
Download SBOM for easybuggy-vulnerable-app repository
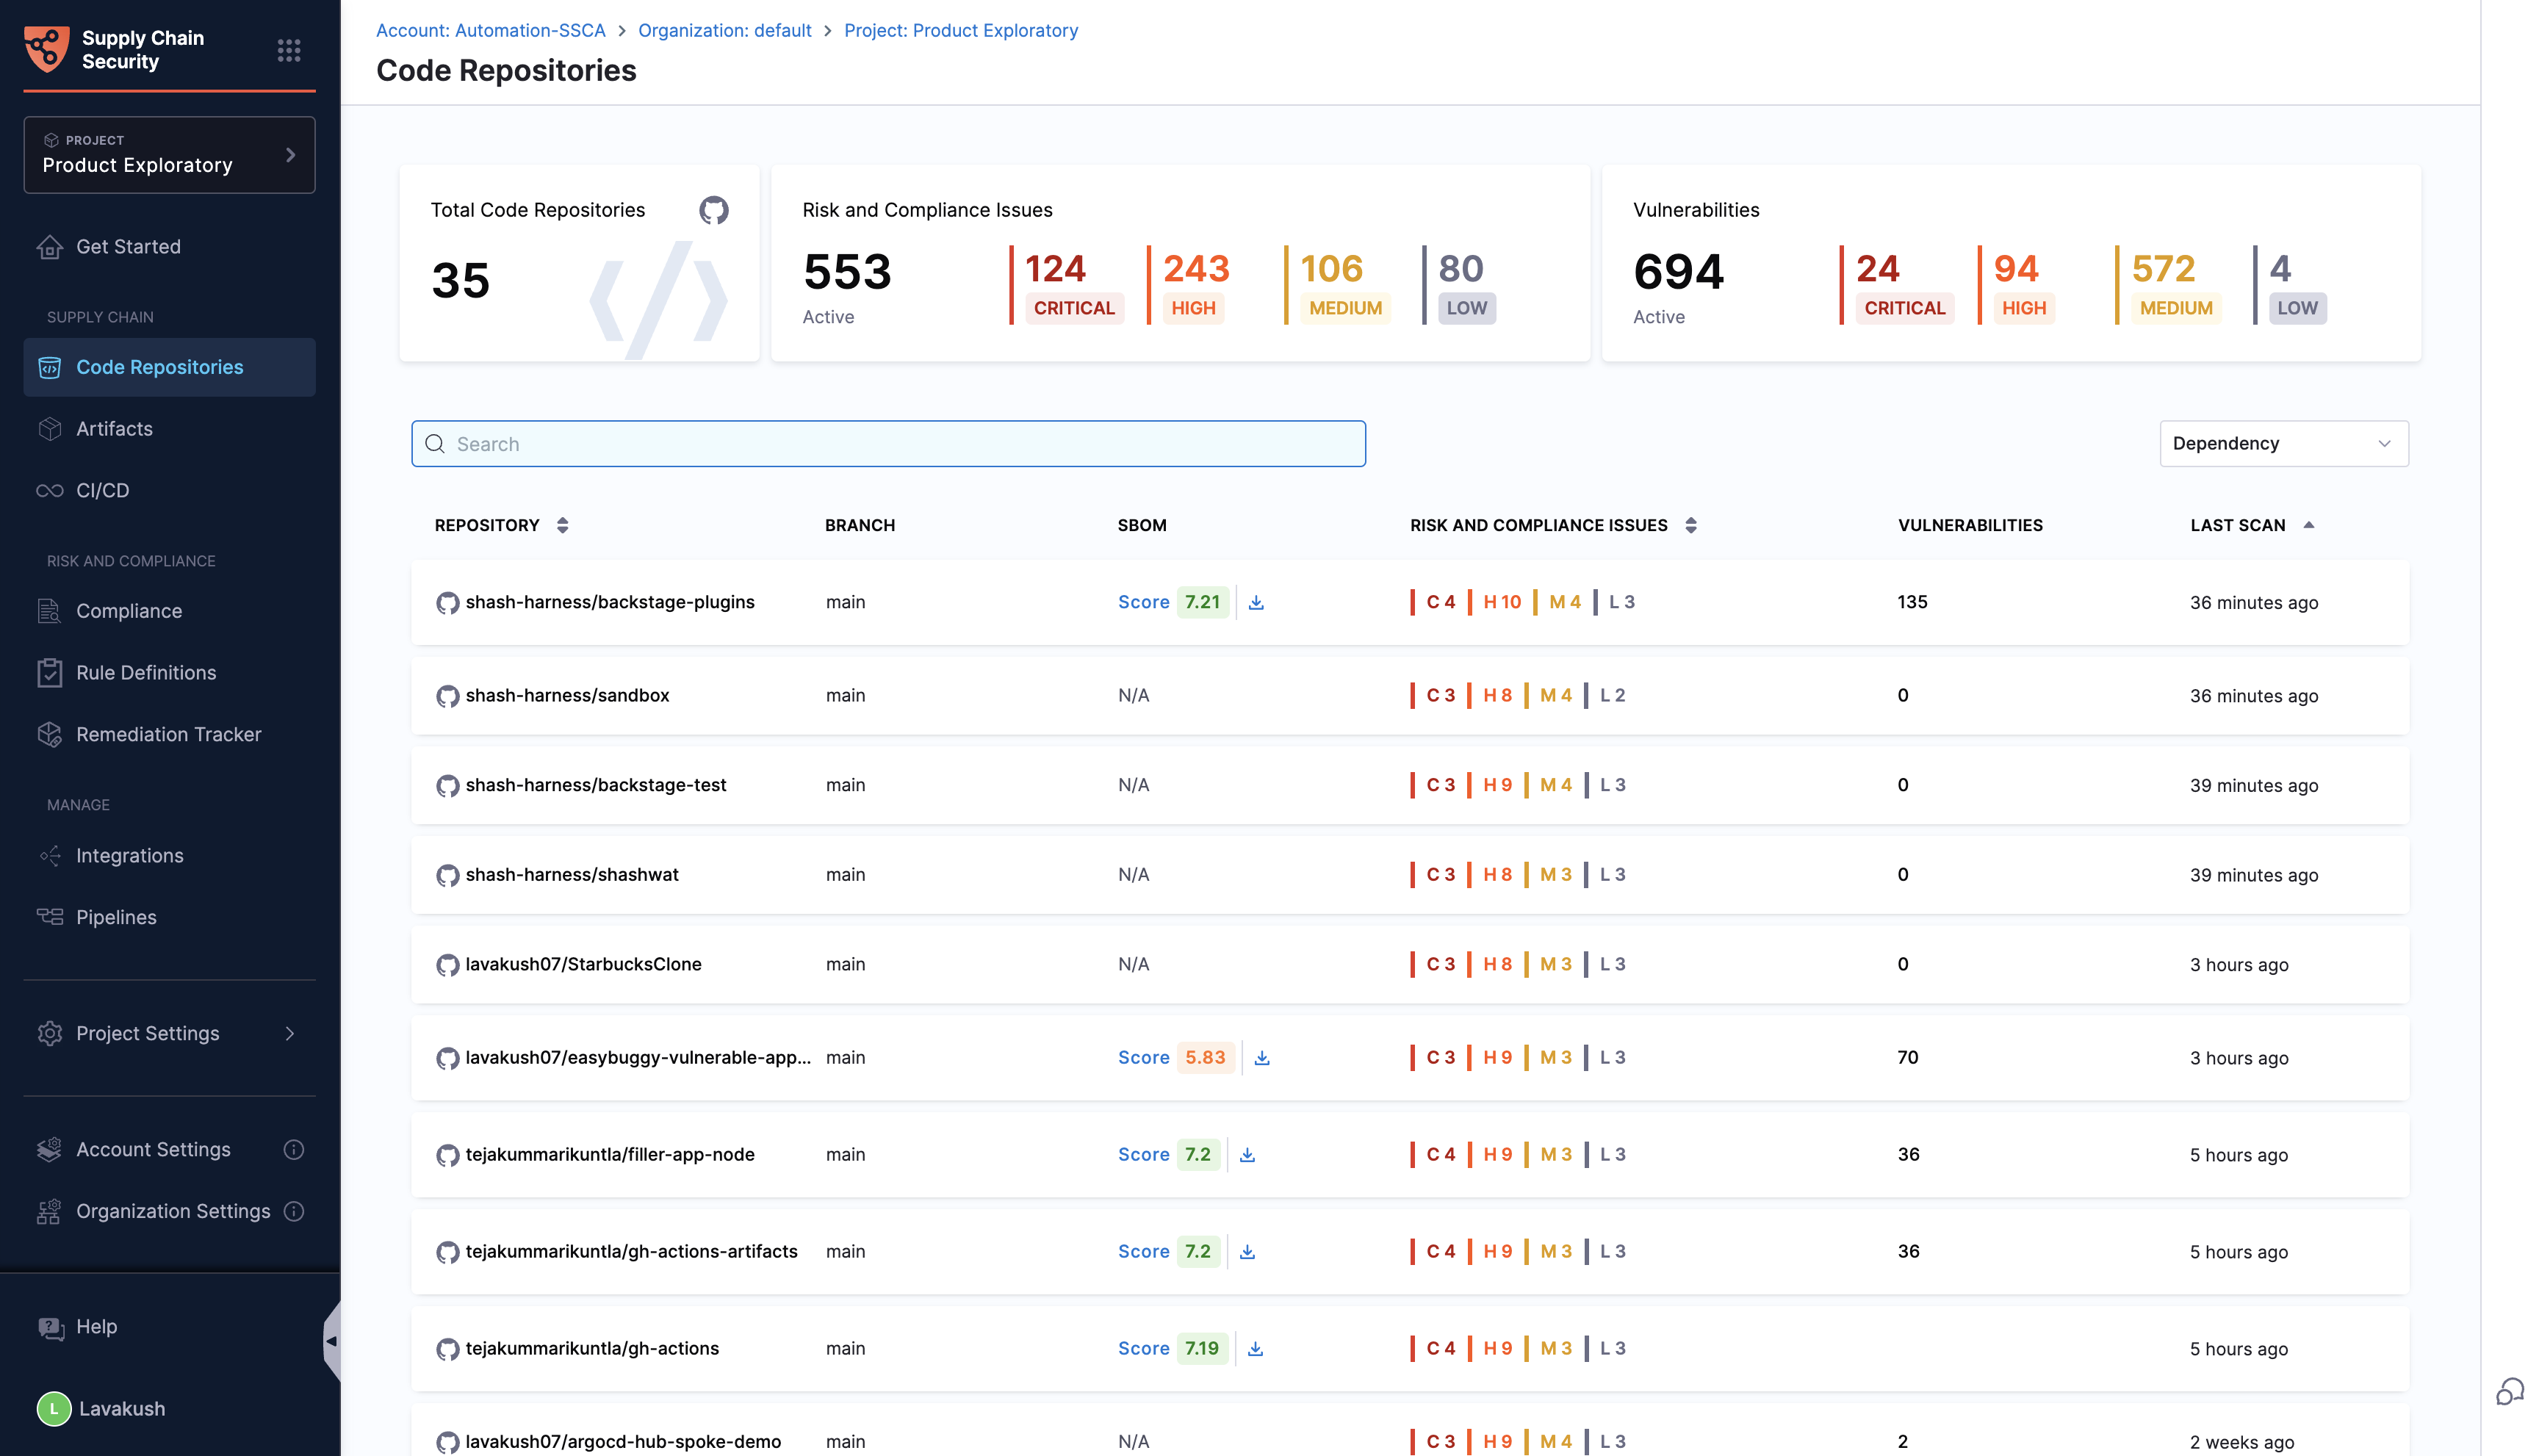point(1262,1057)
